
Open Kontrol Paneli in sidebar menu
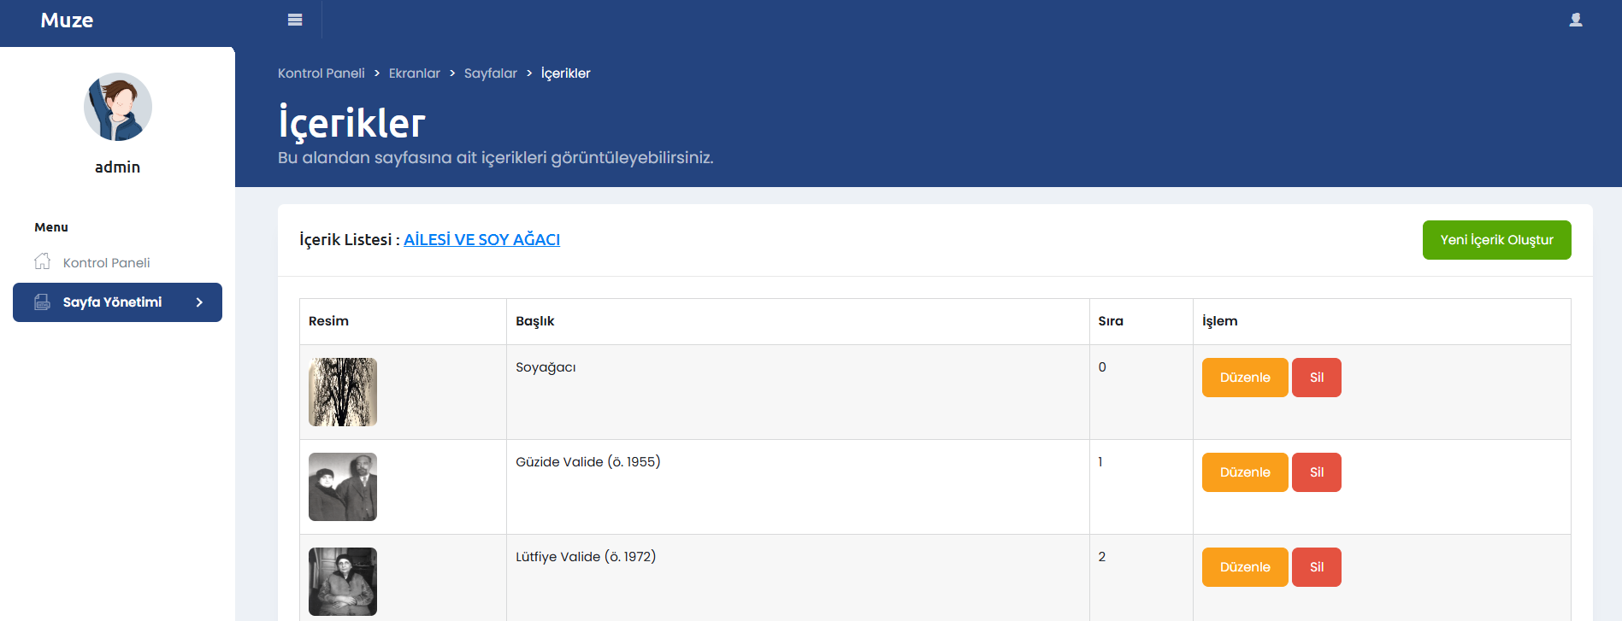click(x=106, y=262)
